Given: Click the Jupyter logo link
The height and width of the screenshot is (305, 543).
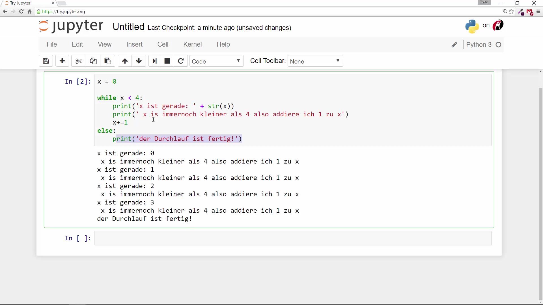Looking at the screenshot, I should [71, 26].
